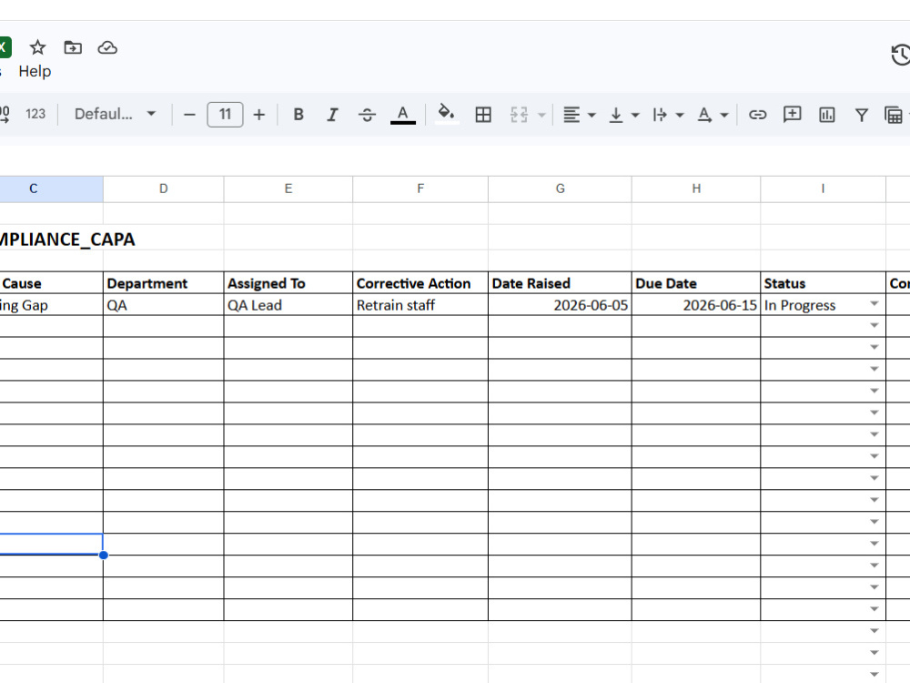Select the Cause header cell
The width and height of the screenshot is (910, 683).
pyautogui.click(x=51, y=283)
